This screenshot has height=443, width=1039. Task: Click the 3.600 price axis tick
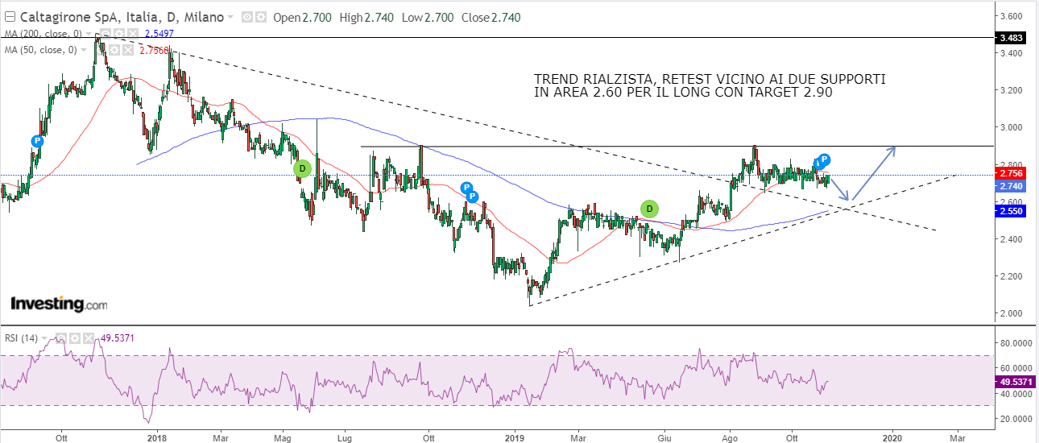pos(1012,16)
